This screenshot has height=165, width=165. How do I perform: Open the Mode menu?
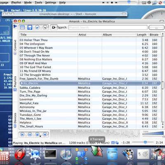pyautogui.click(x=28, y=2)
